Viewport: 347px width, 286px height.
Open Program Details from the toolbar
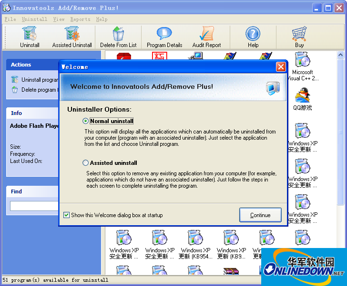[x=164, y=37]
